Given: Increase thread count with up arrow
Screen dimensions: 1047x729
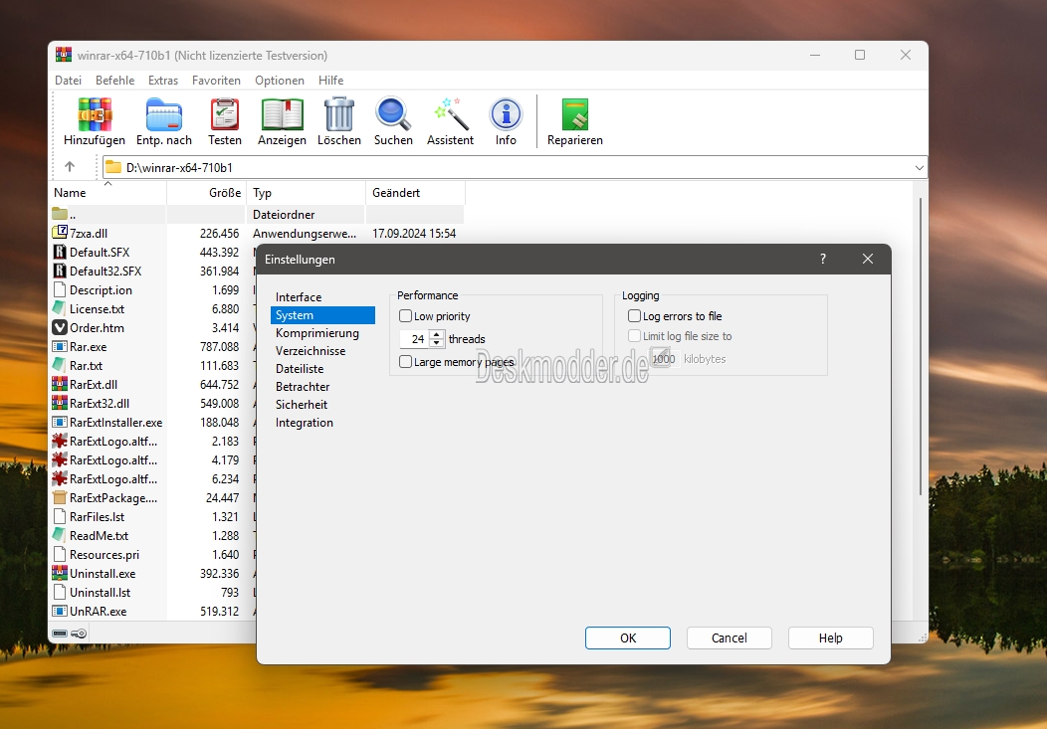Looking at the screenshot, I should [437, 334].
